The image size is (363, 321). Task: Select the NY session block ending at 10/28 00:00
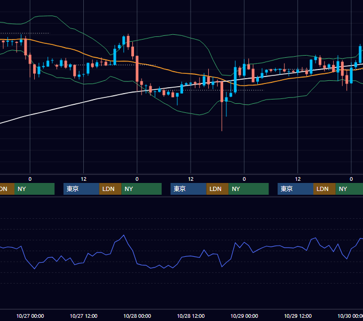click(x=141, y=189)
